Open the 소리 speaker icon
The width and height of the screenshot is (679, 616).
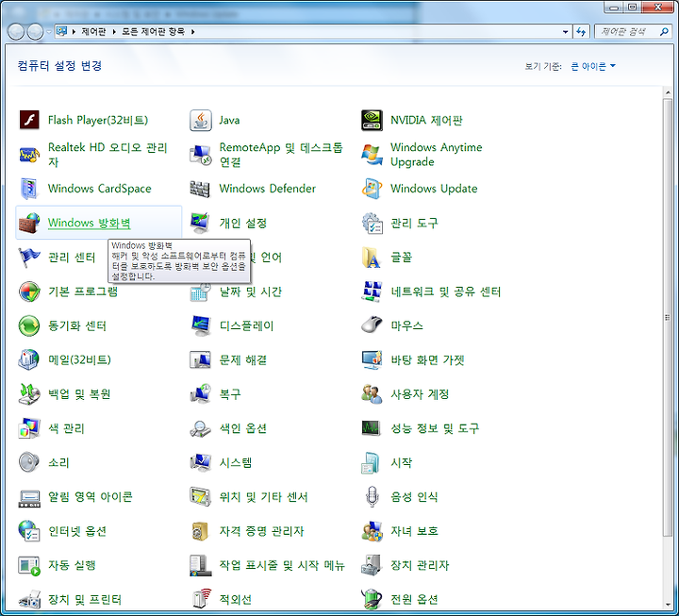29,462
